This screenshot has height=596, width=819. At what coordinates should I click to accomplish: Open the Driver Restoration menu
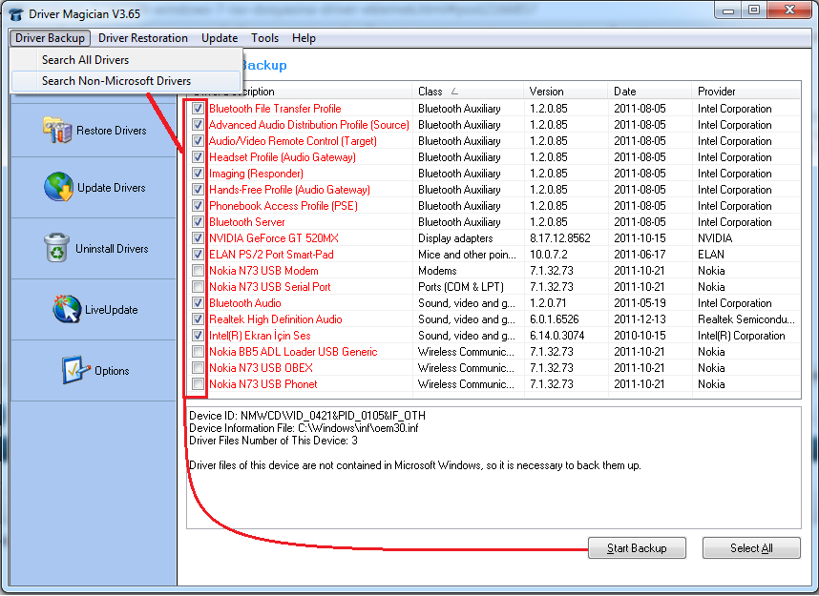[x=142, y=38]
